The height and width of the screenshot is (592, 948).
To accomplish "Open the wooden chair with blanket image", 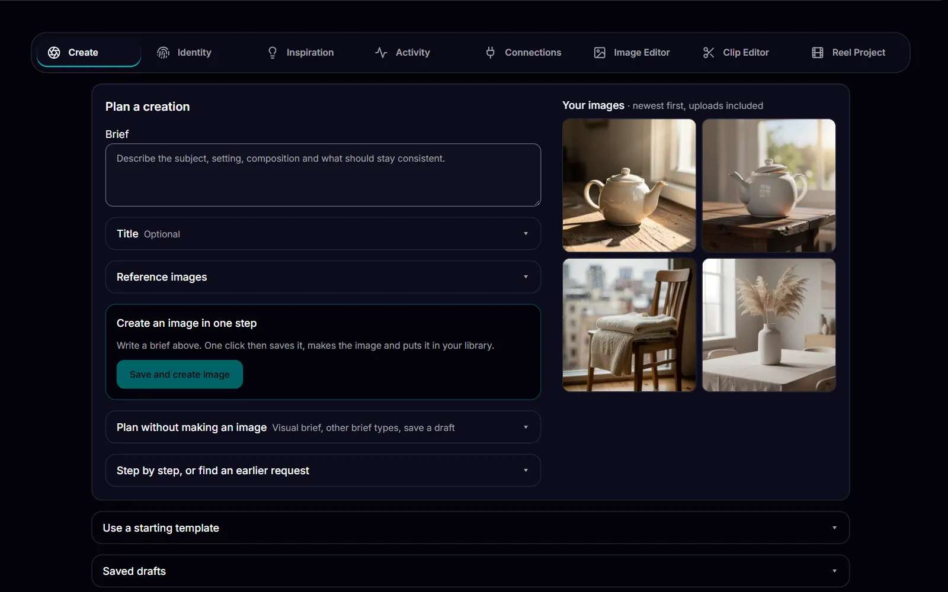I will tap(629, 325).
